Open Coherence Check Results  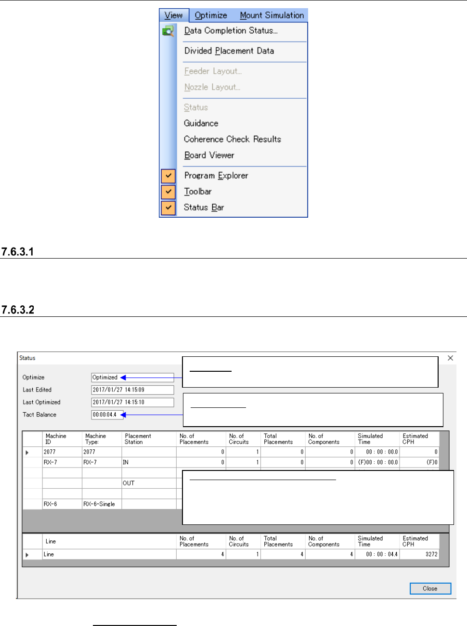click(x=233, y=139)
